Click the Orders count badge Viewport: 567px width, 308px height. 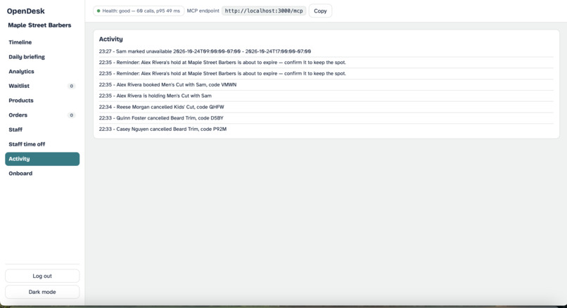(x=71, y=115)
